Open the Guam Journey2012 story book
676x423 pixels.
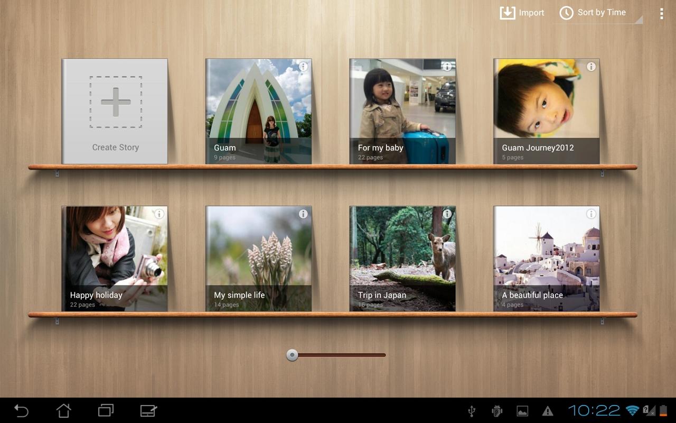click(547, 111)
